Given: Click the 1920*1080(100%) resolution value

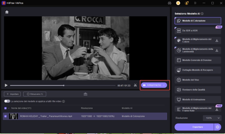Looking at the screenshot, I should point(105,116).
